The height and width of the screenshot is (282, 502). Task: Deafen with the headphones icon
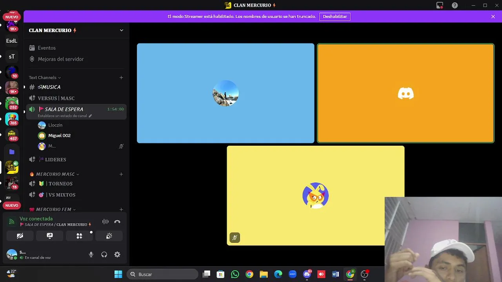point(104,255)
